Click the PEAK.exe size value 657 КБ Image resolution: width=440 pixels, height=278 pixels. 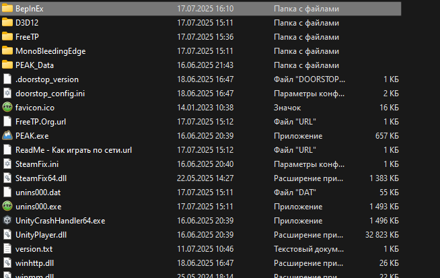387,136
